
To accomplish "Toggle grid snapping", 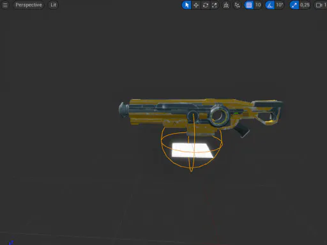I will point(249,5).
